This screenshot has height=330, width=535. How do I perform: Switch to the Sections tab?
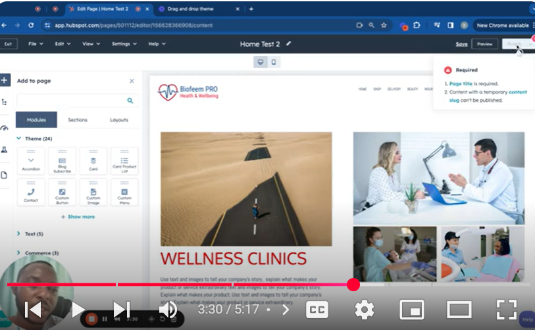click(x=78, y=120)
